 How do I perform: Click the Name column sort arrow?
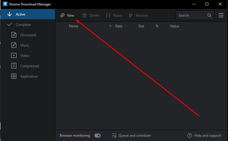[110, 26]
